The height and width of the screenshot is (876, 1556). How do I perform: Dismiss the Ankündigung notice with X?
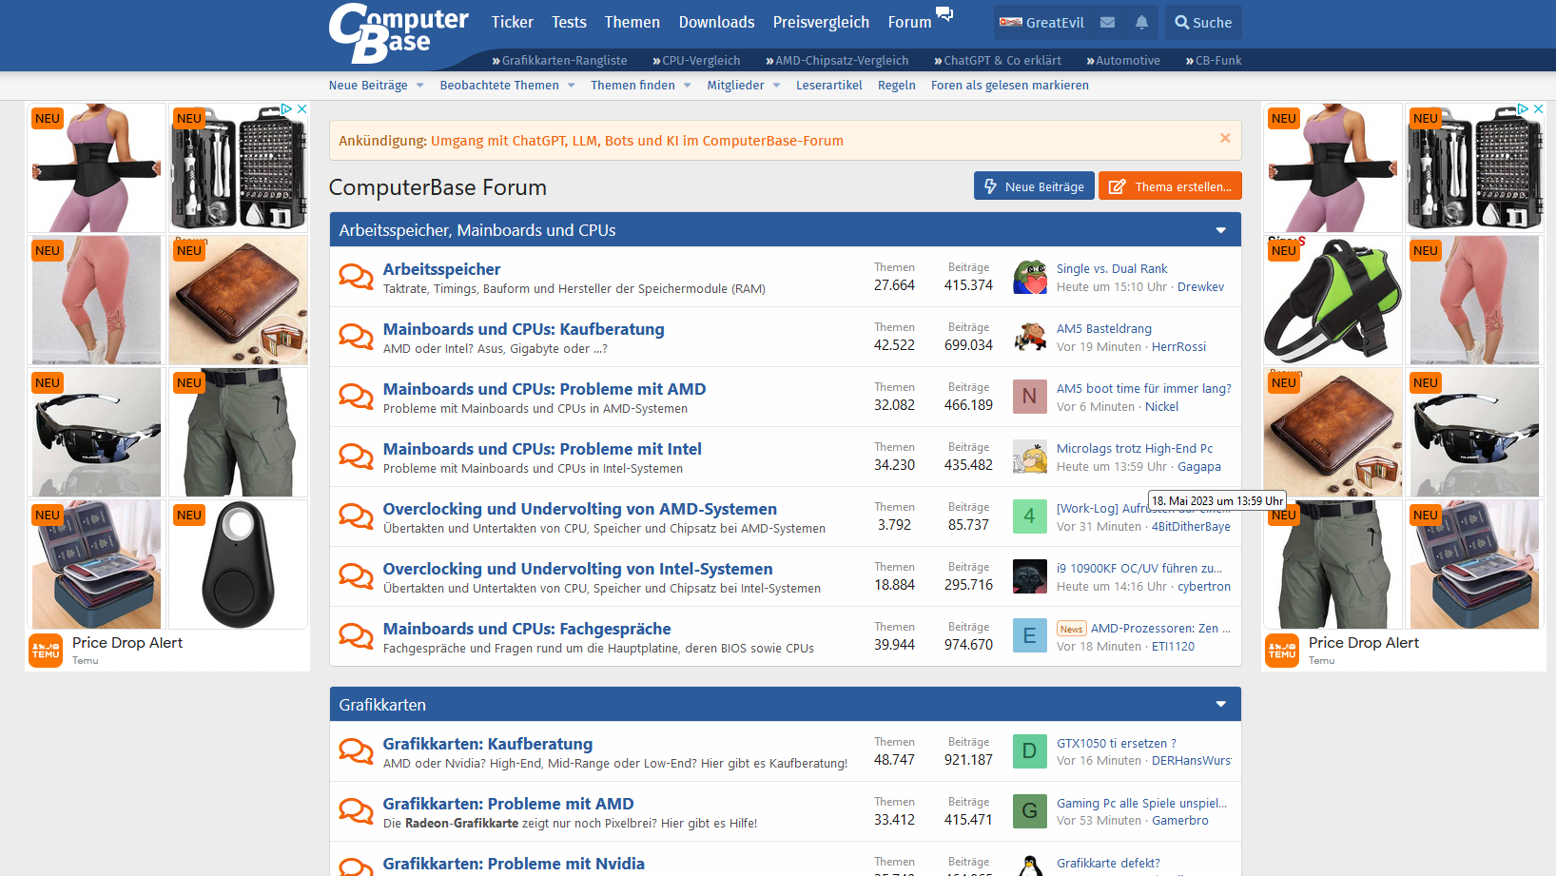point(1225,138)
